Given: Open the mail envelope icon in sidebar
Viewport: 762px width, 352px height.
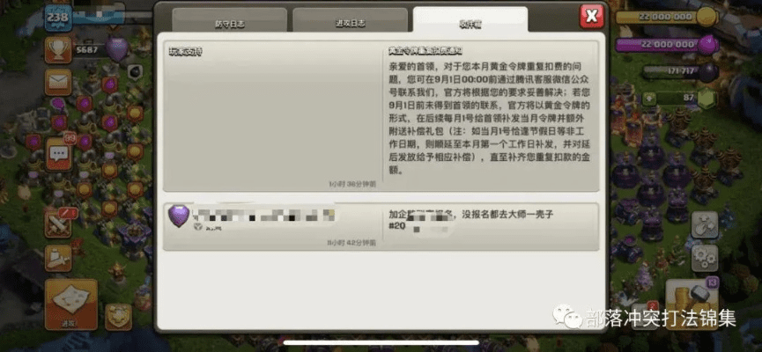Looking at the screenshot, I should coord(59,82).
